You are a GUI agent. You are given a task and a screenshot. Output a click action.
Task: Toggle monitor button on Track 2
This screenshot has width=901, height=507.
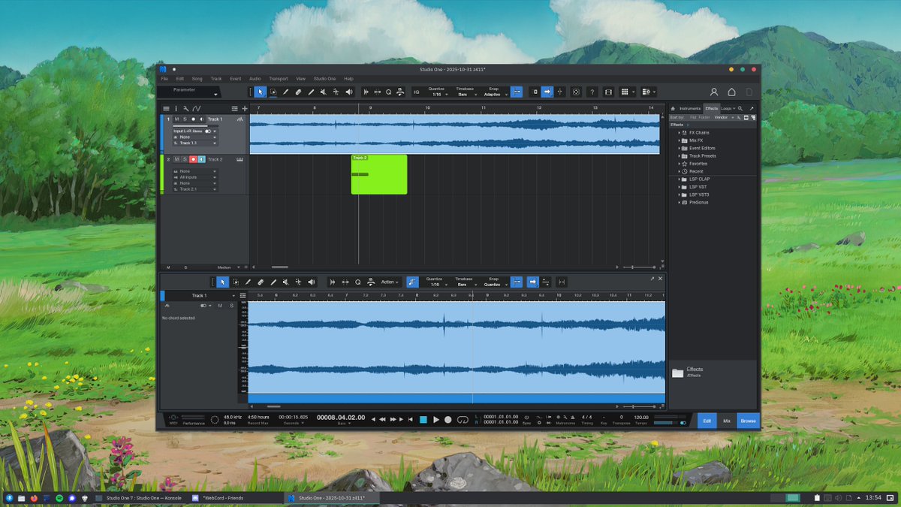click(x=201, y=159)
